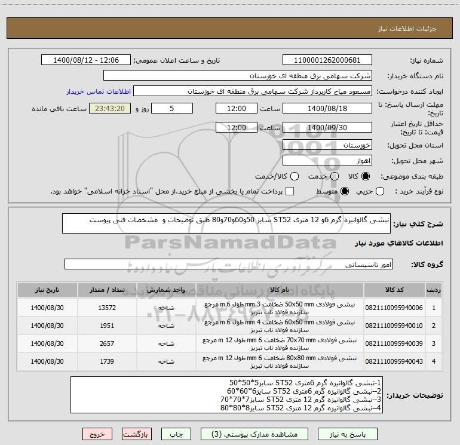
Task: Click the کد کالا column header
Action: [394, 290]
